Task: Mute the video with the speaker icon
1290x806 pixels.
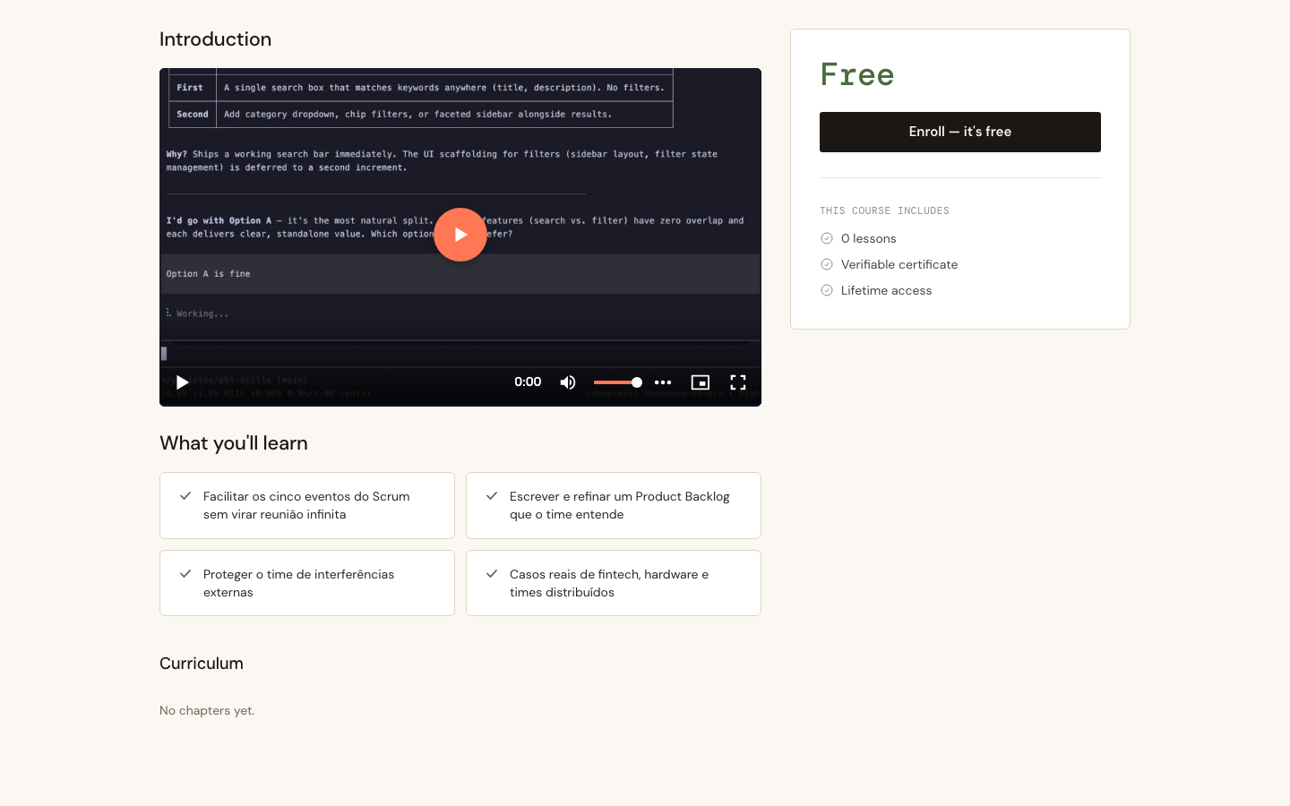Action: click(x=568, y=382)
